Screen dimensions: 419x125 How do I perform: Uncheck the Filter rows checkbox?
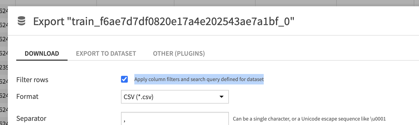point(124,79)
